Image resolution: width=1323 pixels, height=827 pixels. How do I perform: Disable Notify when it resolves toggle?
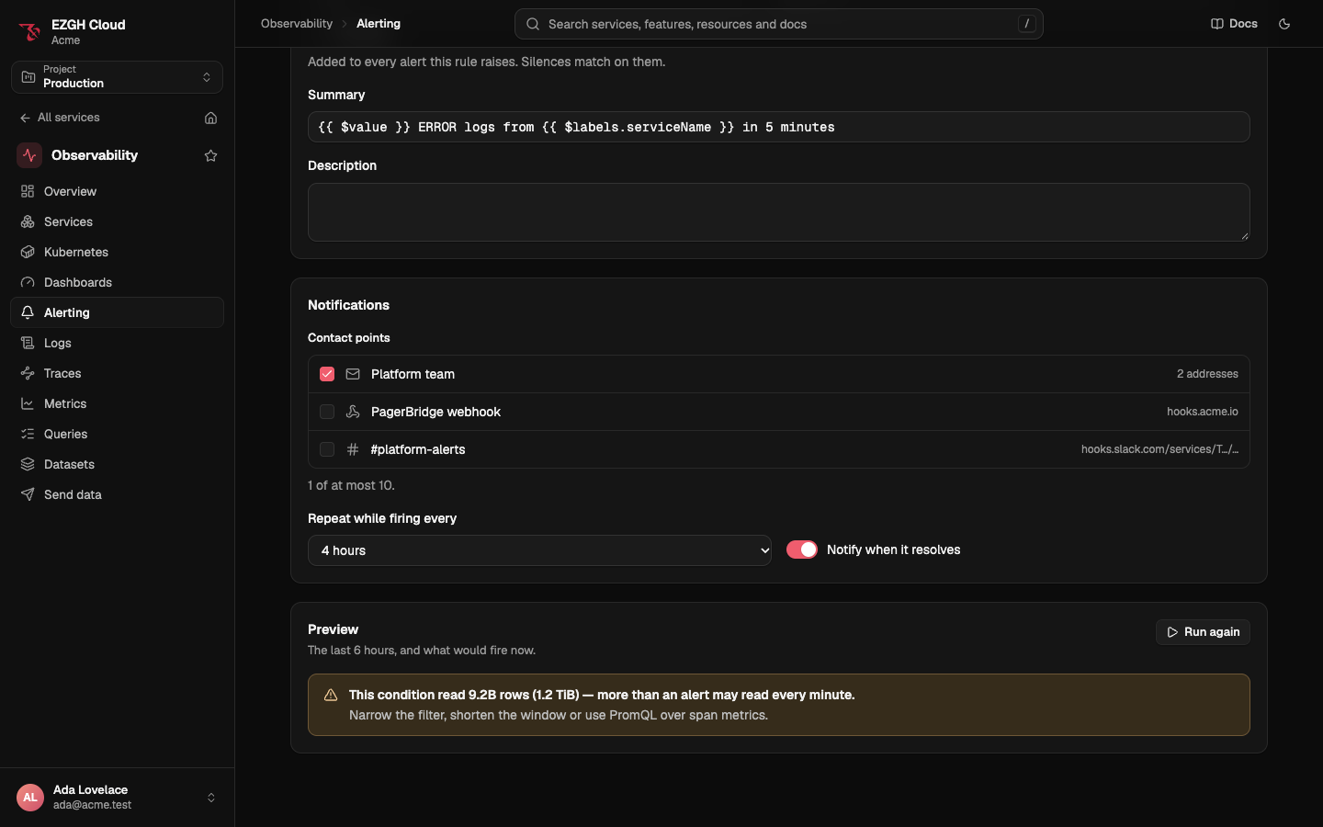click(802, 549)
